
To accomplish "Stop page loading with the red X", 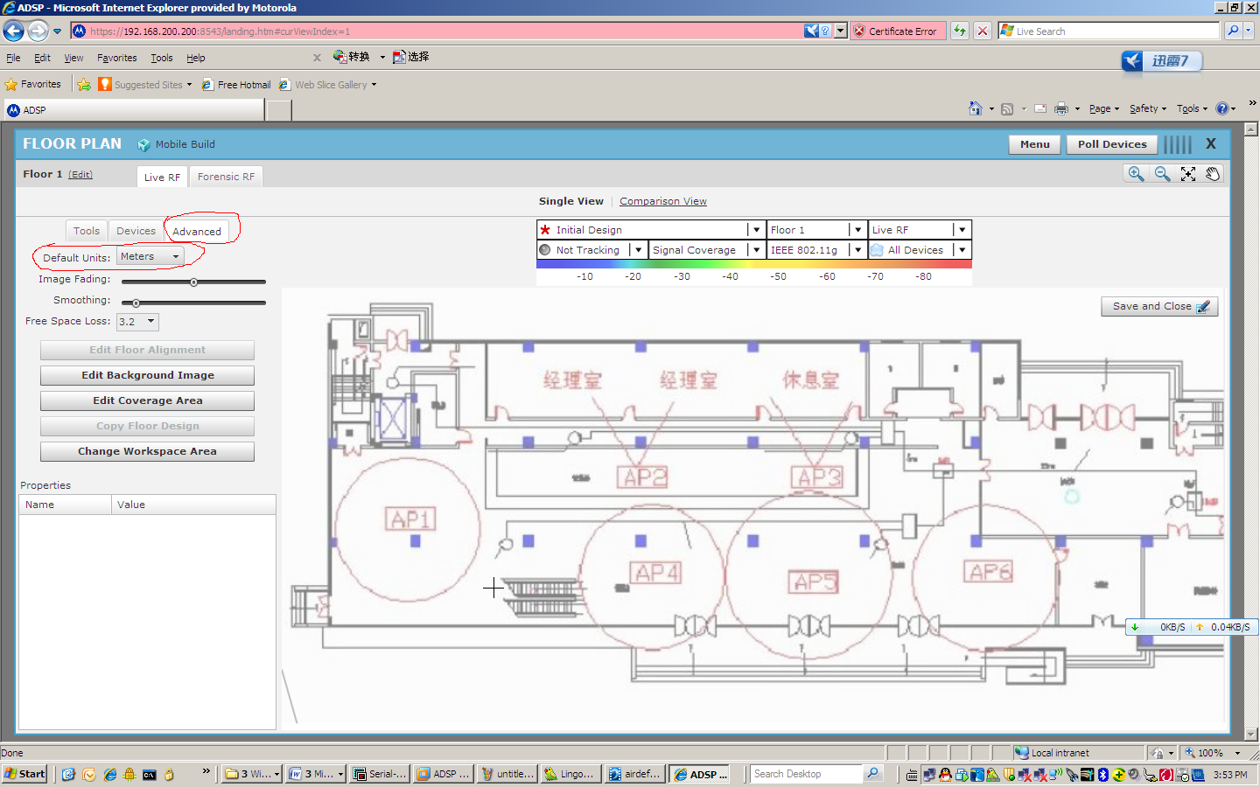I will (983, 31).
